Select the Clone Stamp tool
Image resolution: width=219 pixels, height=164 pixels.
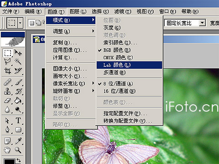pos(8,91)
